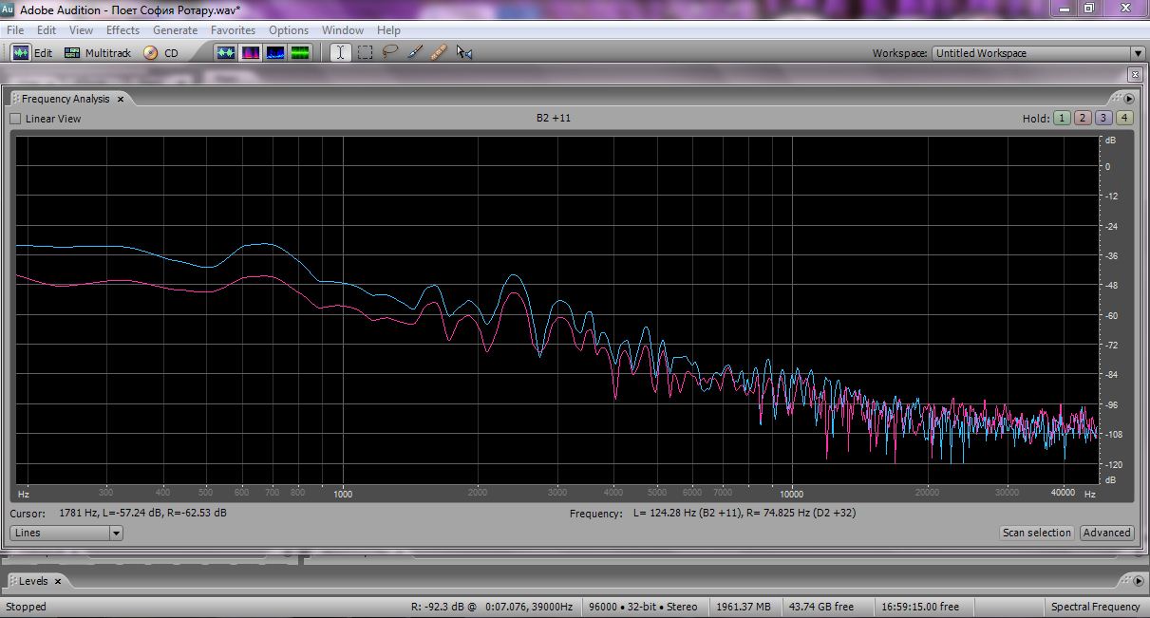Open the Lines graph style dropdown

(66, 534)
